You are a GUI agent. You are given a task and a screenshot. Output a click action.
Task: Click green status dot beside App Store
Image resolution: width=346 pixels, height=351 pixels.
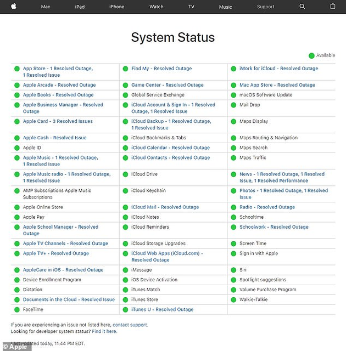click(x=17, y=69)
